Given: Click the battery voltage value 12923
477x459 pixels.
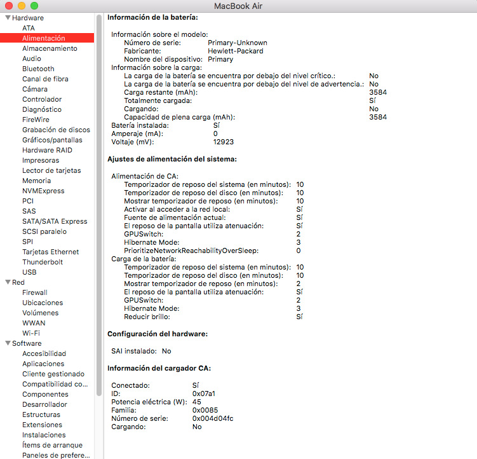Looking at the screenshot, I should (224, 142).
